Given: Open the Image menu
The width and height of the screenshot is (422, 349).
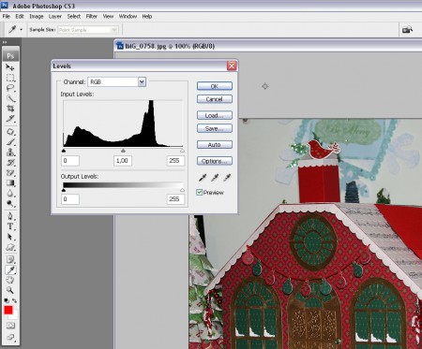Looking at the screenshot, I should pos(37,16).
